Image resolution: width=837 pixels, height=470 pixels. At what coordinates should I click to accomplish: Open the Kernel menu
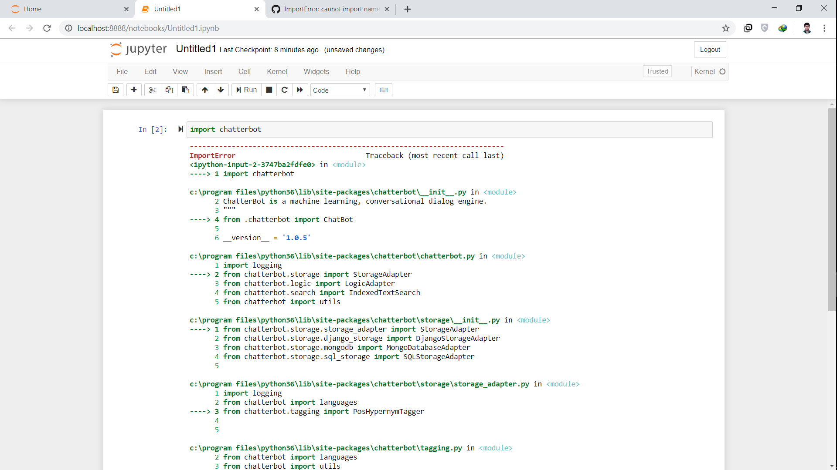pos(277,71)
